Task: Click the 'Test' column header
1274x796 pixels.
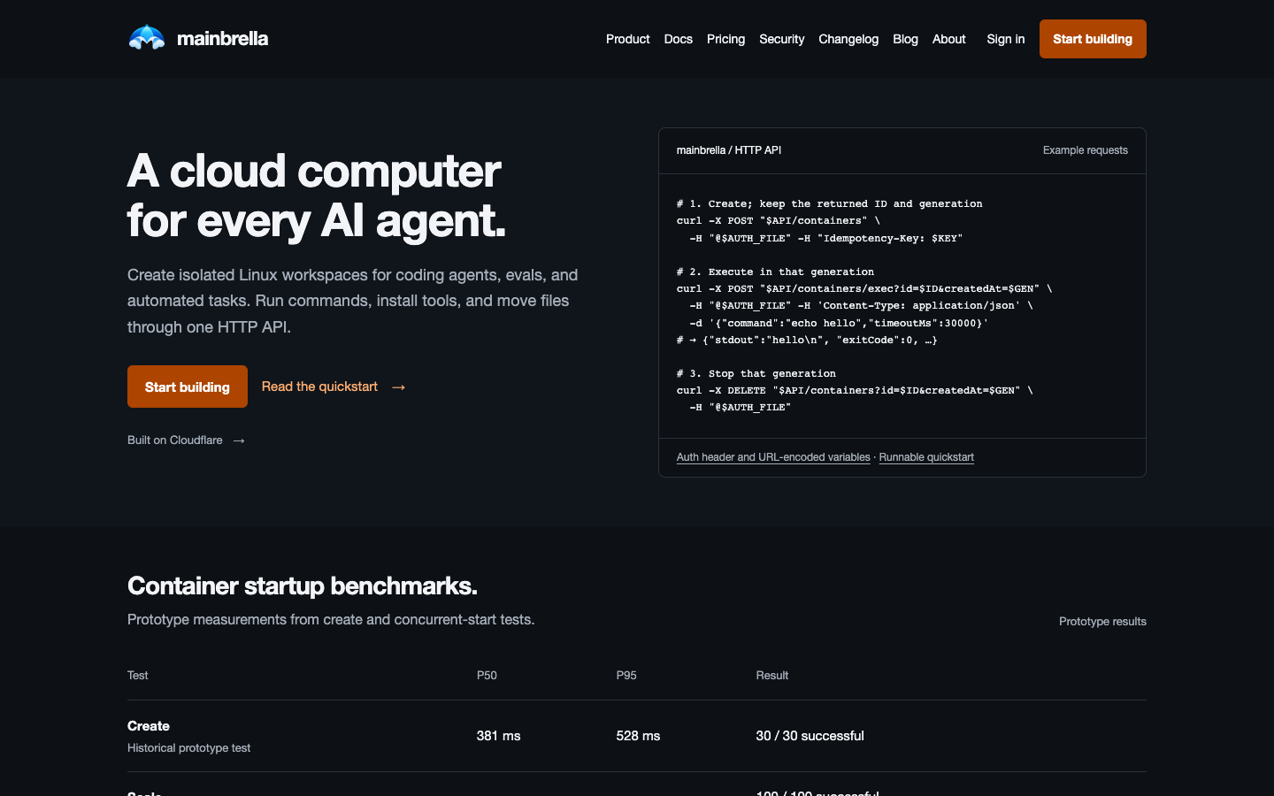Action: point(138,676)
